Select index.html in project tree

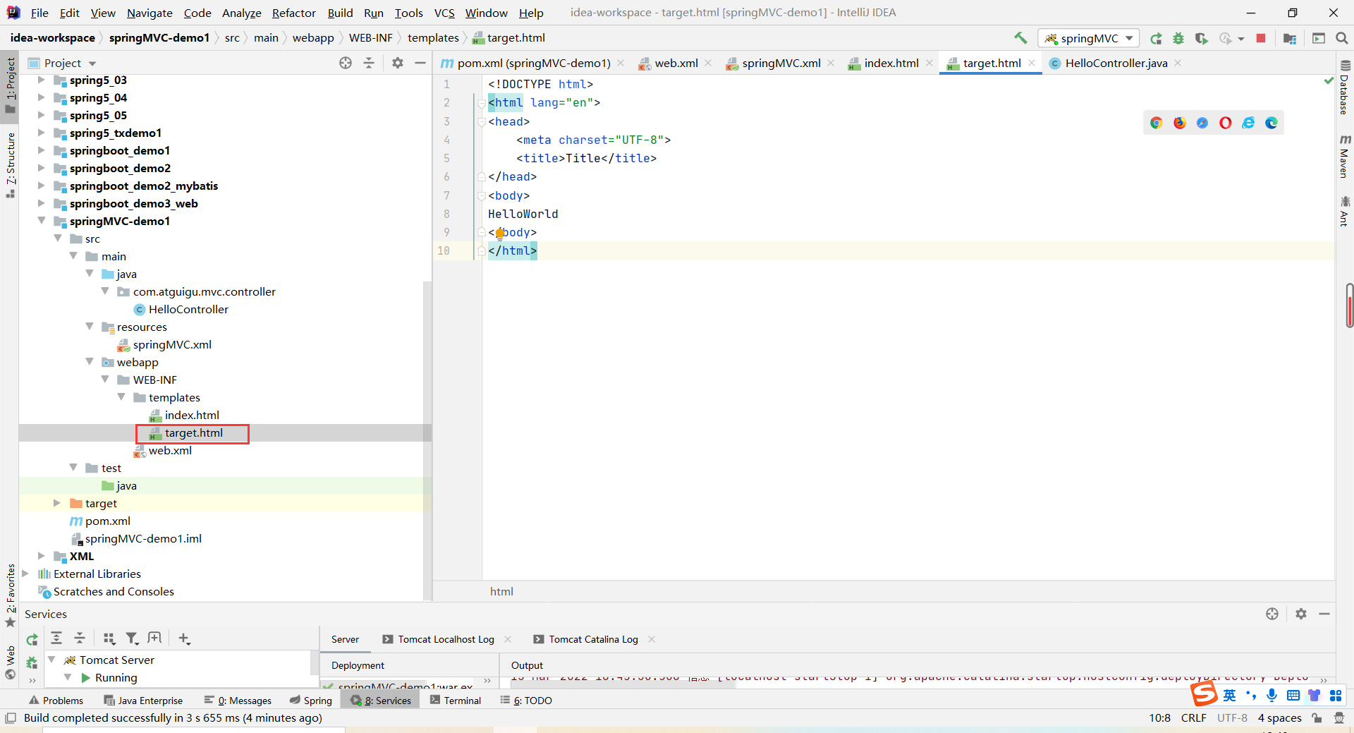(192, 415)
